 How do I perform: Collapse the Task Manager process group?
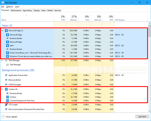[x=2, y=60]
